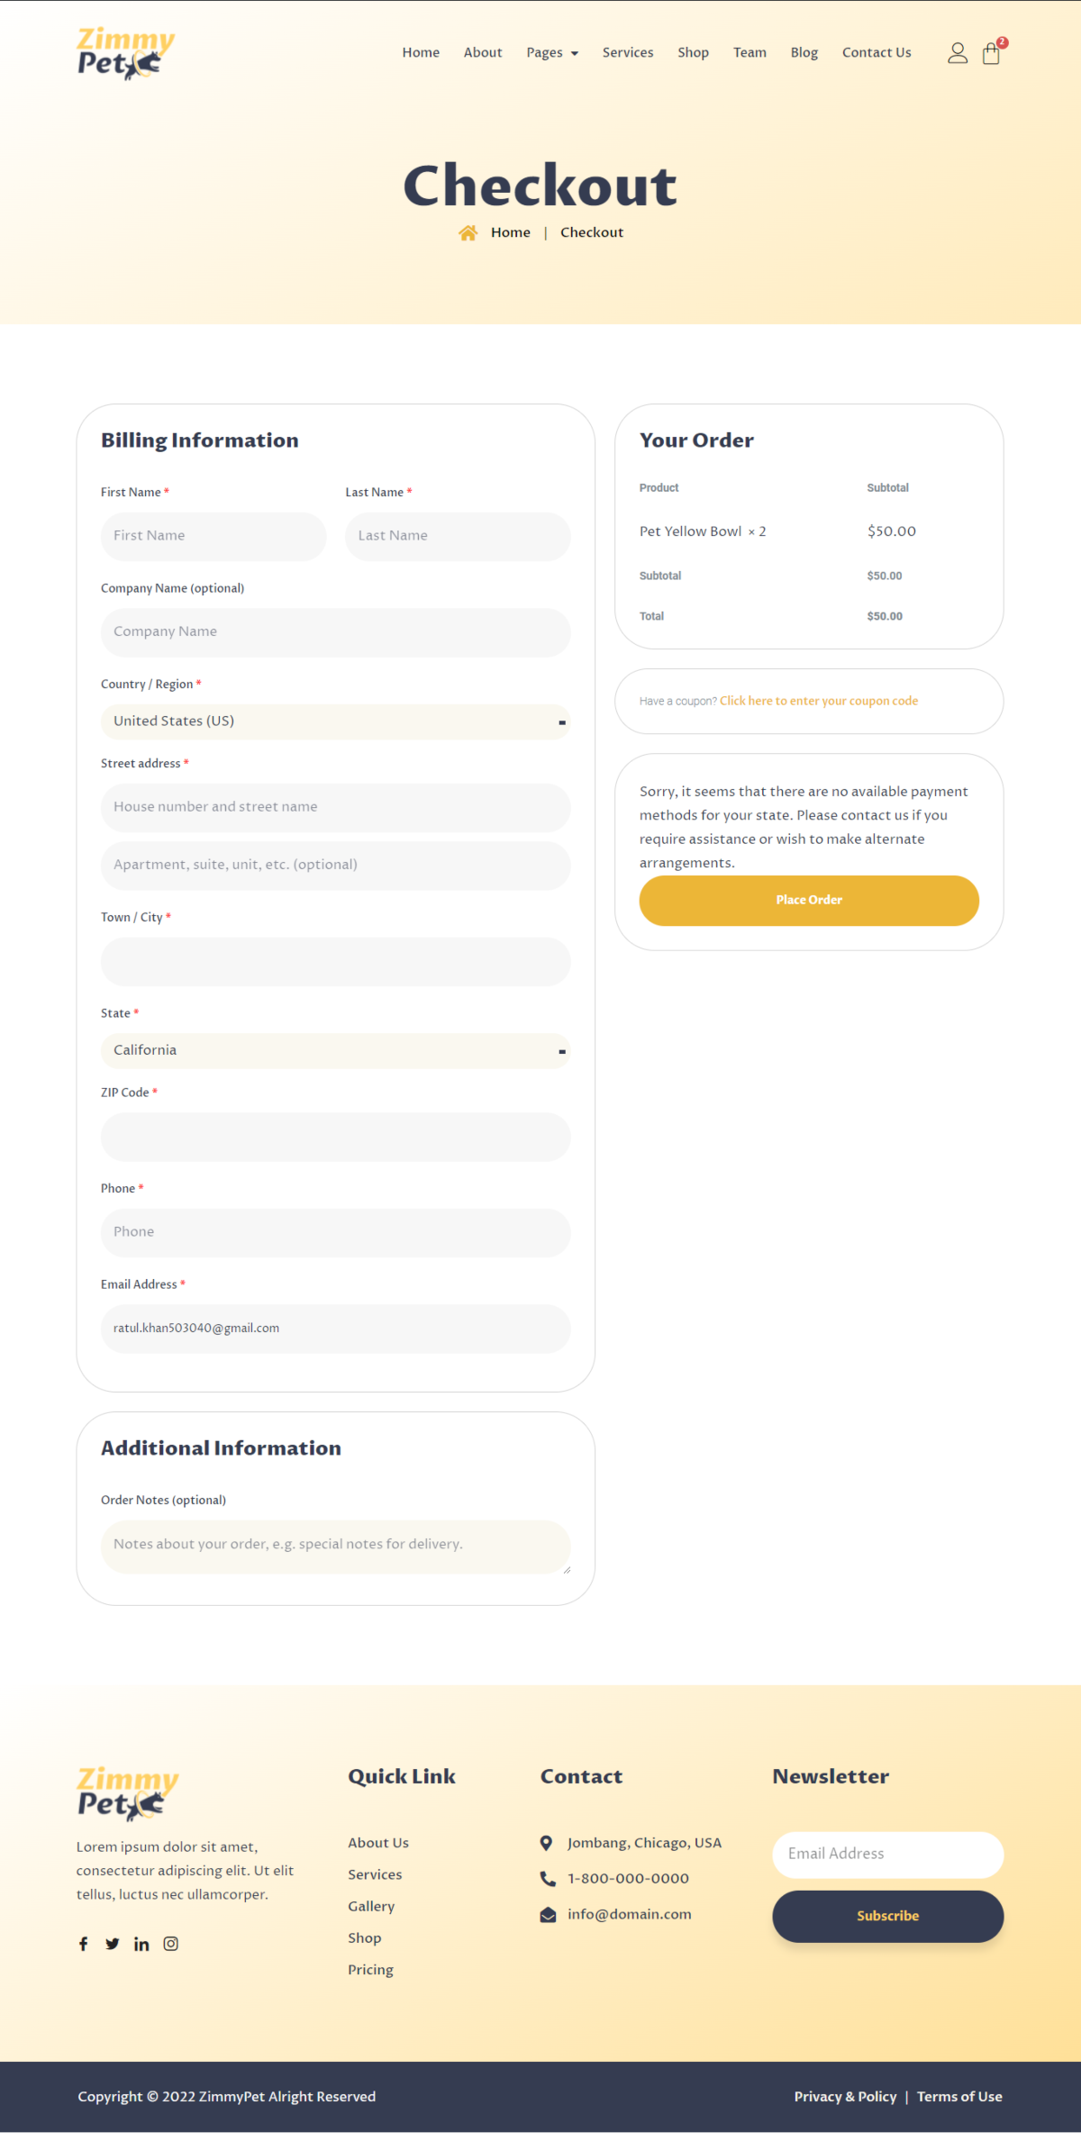This screenshot has height=2141, width=1081.
Task: Open the footer Instagram icon
Action: 170,1944
